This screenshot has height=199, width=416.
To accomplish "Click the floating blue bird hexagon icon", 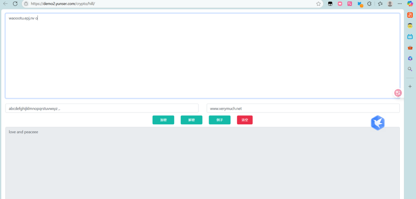I will (x=378, y=123).
